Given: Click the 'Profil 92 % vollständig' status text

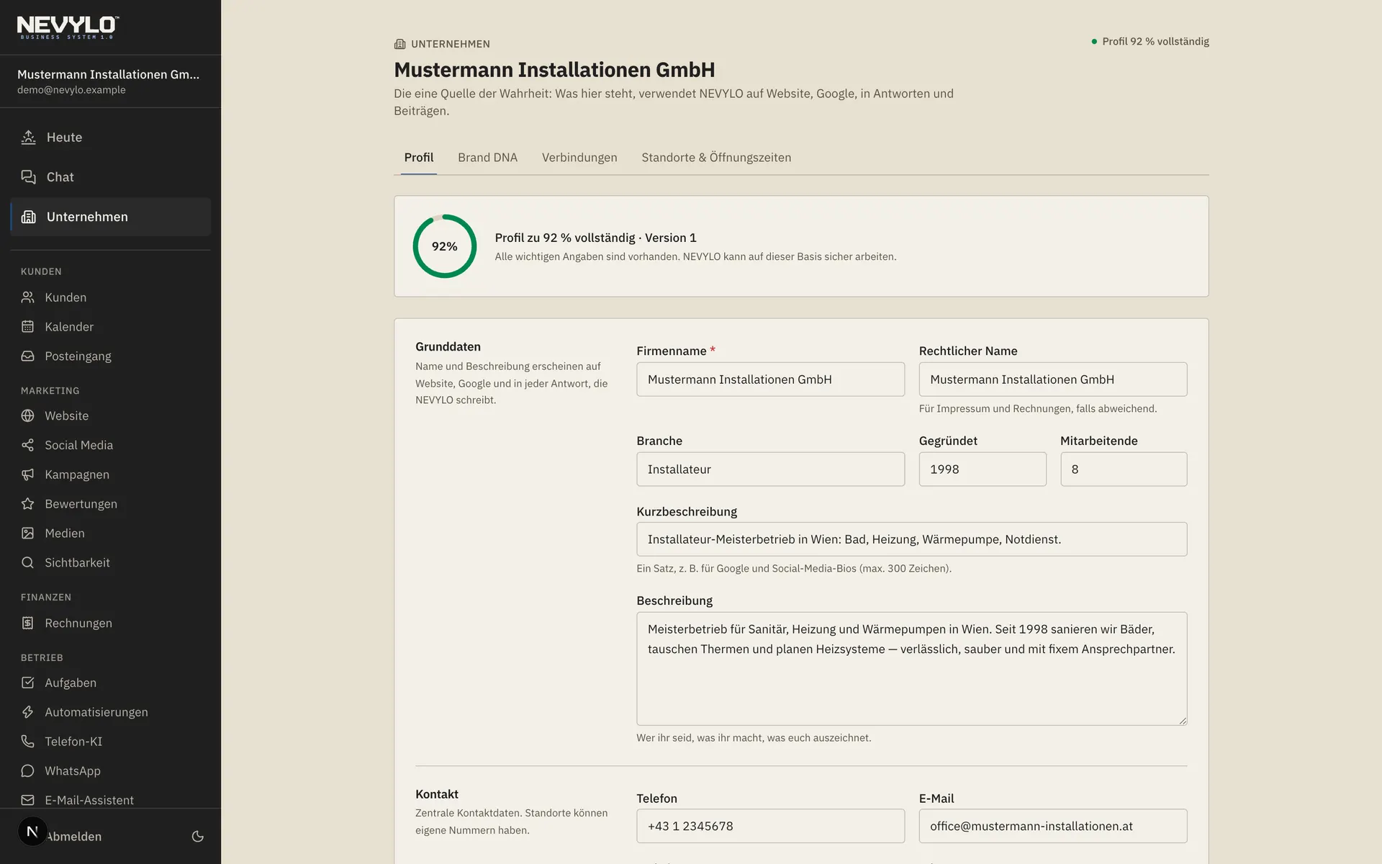Looking at the screenshot, I should [1155, 42].
